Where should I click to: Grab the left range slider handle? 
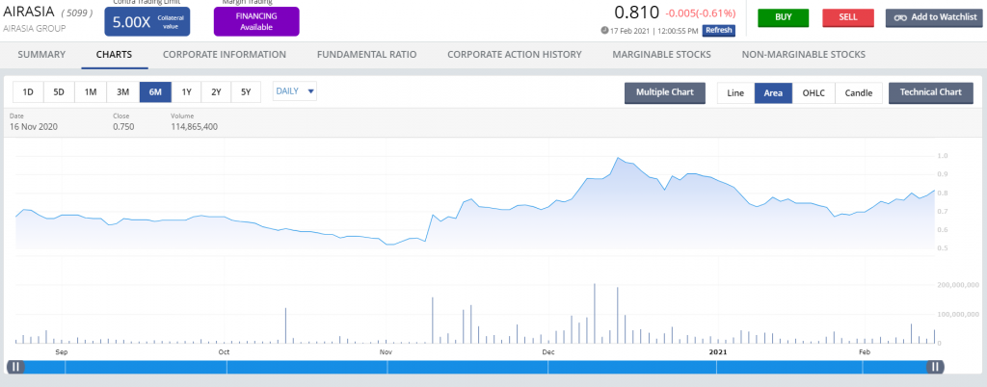[15, 367]
